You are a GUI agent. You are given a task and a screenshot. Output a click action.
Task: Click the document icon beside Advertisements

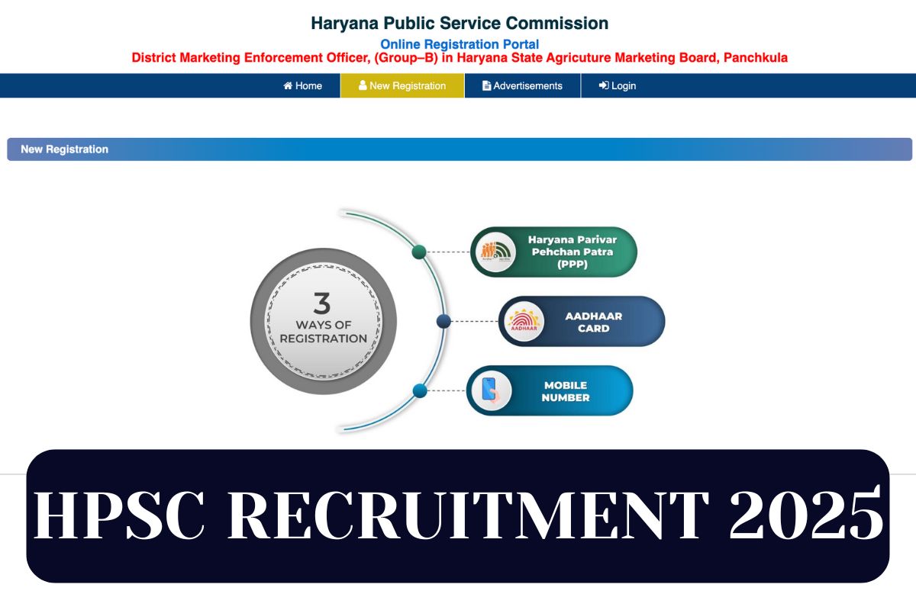[486, 85]
